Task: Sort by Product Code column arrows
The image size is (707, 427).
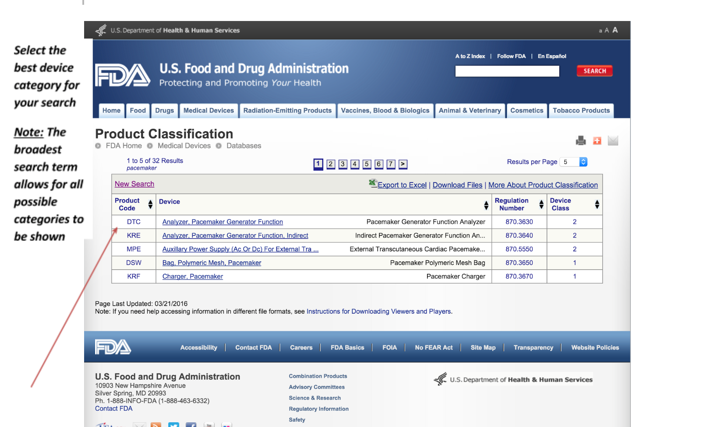Action: (x=150, y=204)
